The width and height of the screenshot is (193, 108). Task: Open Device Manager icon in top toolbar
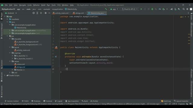[x=175, y=9]
